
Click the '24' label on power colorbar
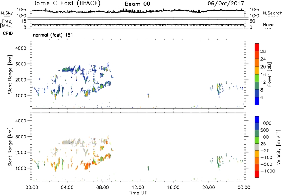click(263, 59)
